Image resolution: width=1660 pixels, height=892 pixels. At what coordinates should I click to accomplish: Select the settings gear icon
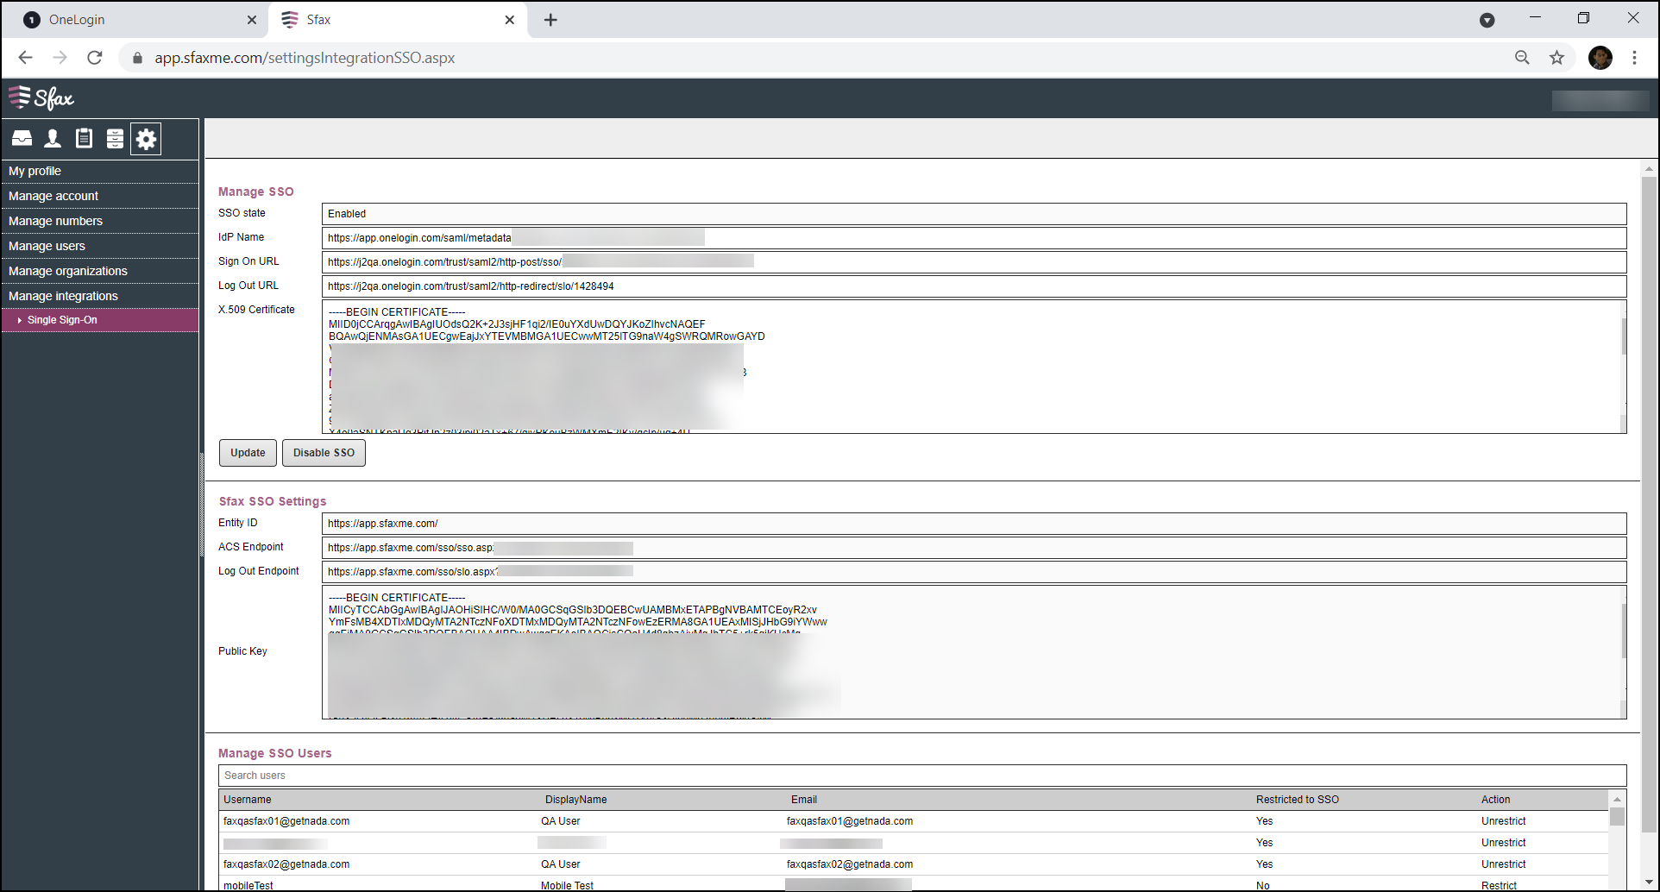click(x=146, y=139)
